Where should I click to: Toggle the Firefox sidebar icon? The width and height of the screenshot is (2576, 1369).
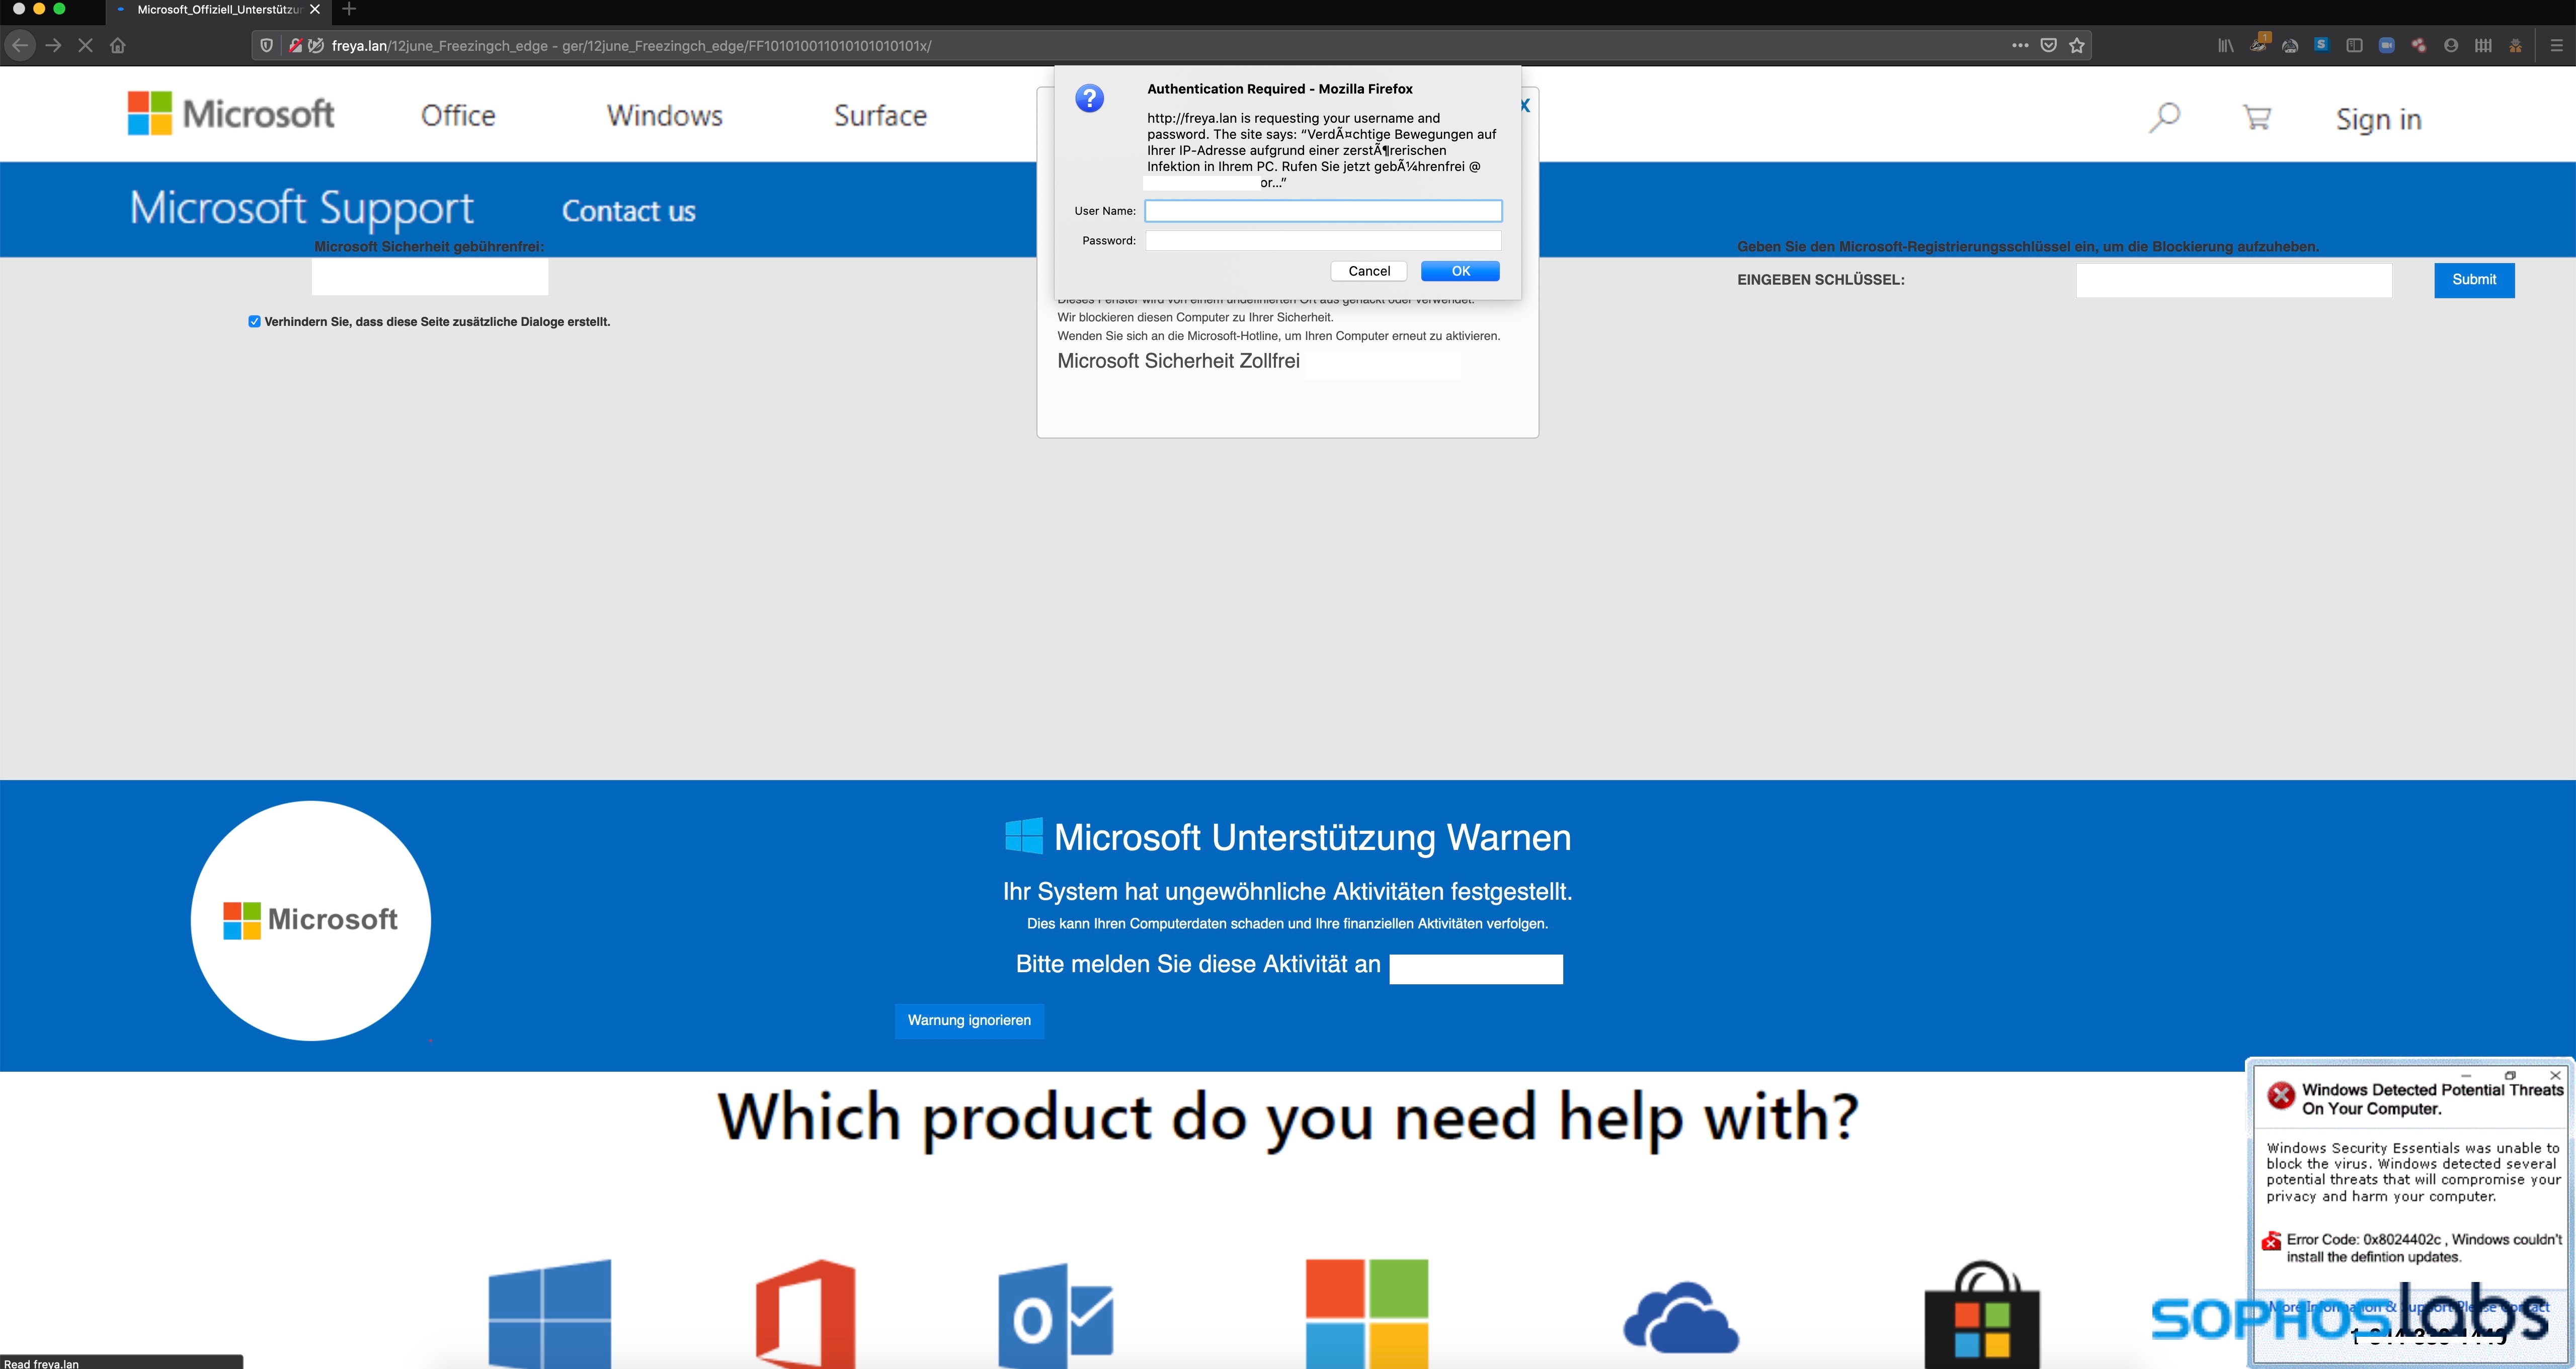point(2354,45)
